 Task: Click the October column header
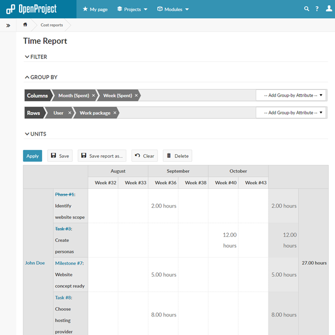(238, 171)
